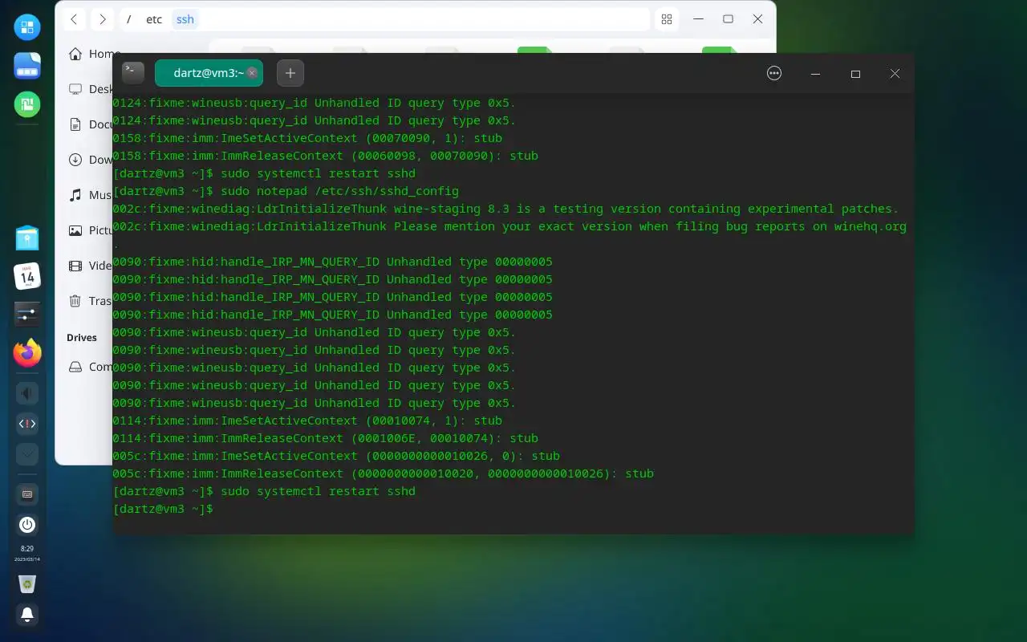Open the calendar dock icon showing 14
The width and height of the screenshot is (1027, 642).
(x=27, y=276)
